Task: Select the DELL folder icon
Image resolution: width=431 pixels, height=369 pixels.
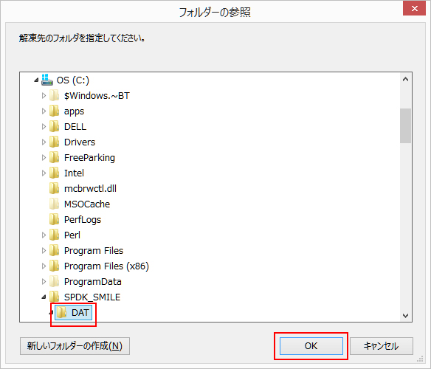Action: point(54,126)
